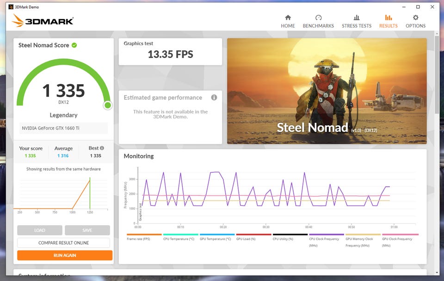The image size is (444, 281).
Task: Click the green score gauge indicator dot
Action: pos(108,105)
